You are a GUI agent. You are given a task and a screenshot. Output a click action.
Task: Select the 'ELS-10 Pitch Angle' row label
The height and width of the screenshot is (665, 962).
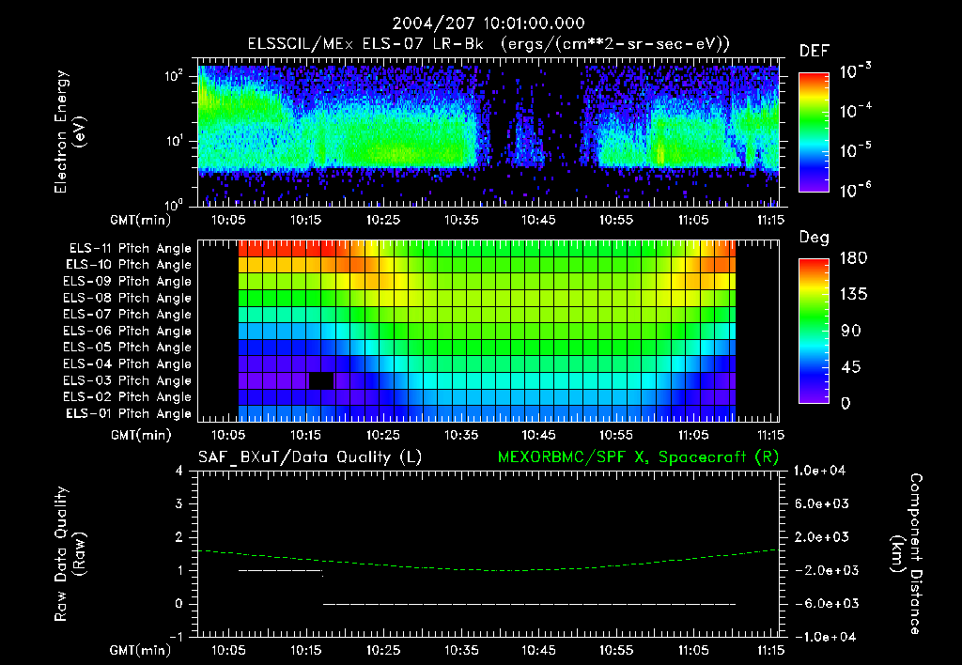tap(129, 265)
